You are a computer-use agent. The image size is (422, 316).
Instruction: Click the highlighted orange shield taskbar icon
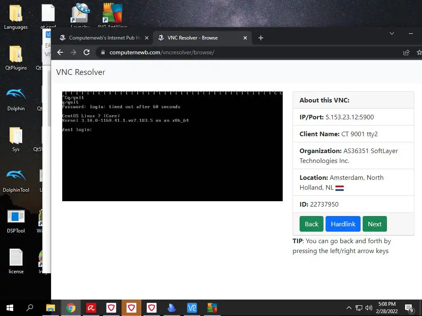pyautogui.click(x=131, y=308)
